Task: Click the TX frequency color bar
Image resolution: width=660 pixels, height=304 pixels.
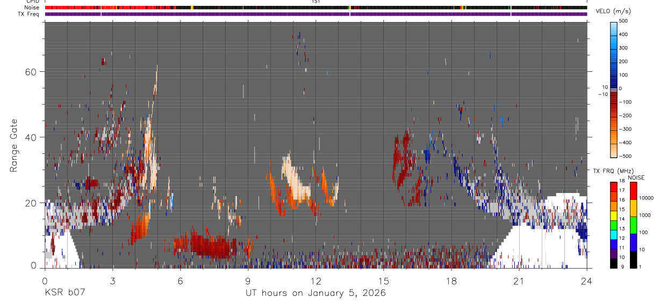Action: click(x=614, y=225)
